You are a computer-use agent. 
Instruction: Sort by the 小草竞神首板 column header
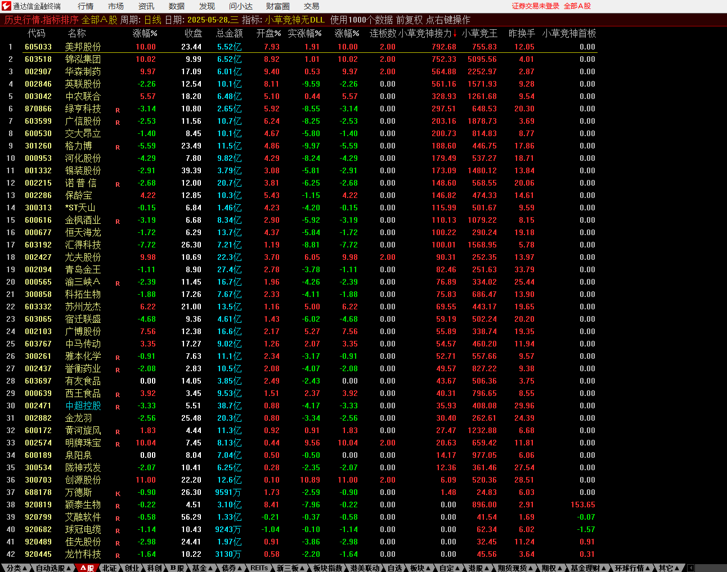click(569, 34)
